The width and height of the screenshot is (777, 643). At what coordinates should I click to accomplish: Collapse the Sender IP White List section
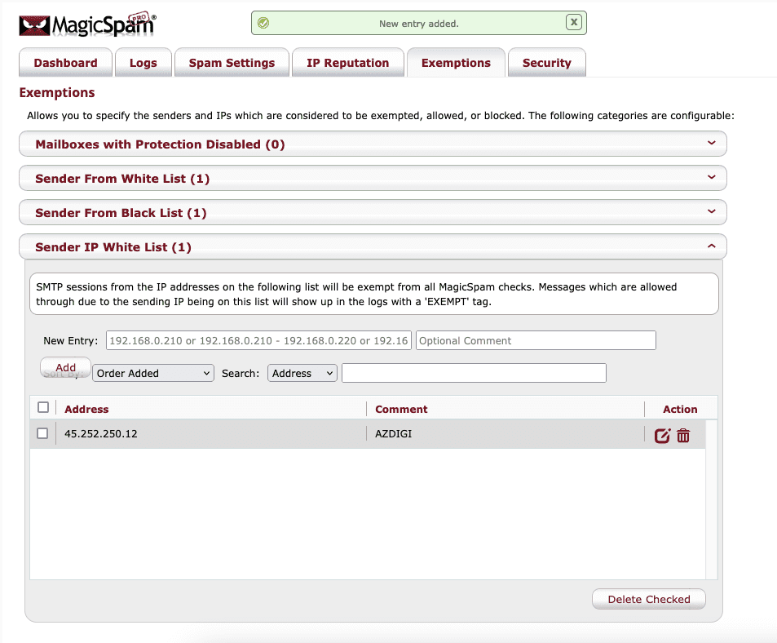373,247
